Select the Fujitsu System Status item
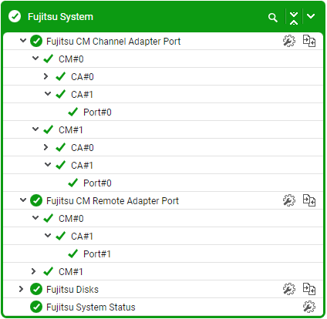Image resolution: width=327 pixels, height=319 pixels. tap(91, 307)
